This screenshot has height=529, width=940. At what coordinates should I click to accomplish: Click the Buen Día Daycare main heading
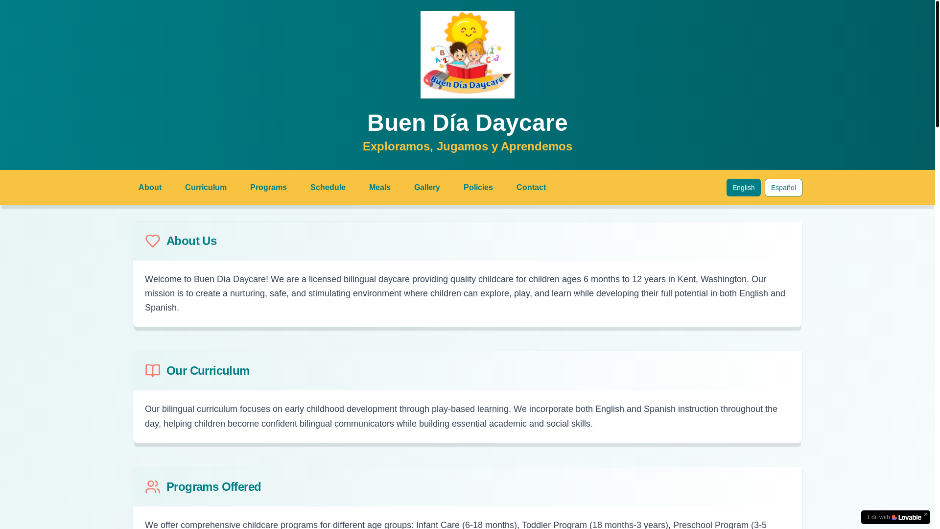[x=468, y=122]
